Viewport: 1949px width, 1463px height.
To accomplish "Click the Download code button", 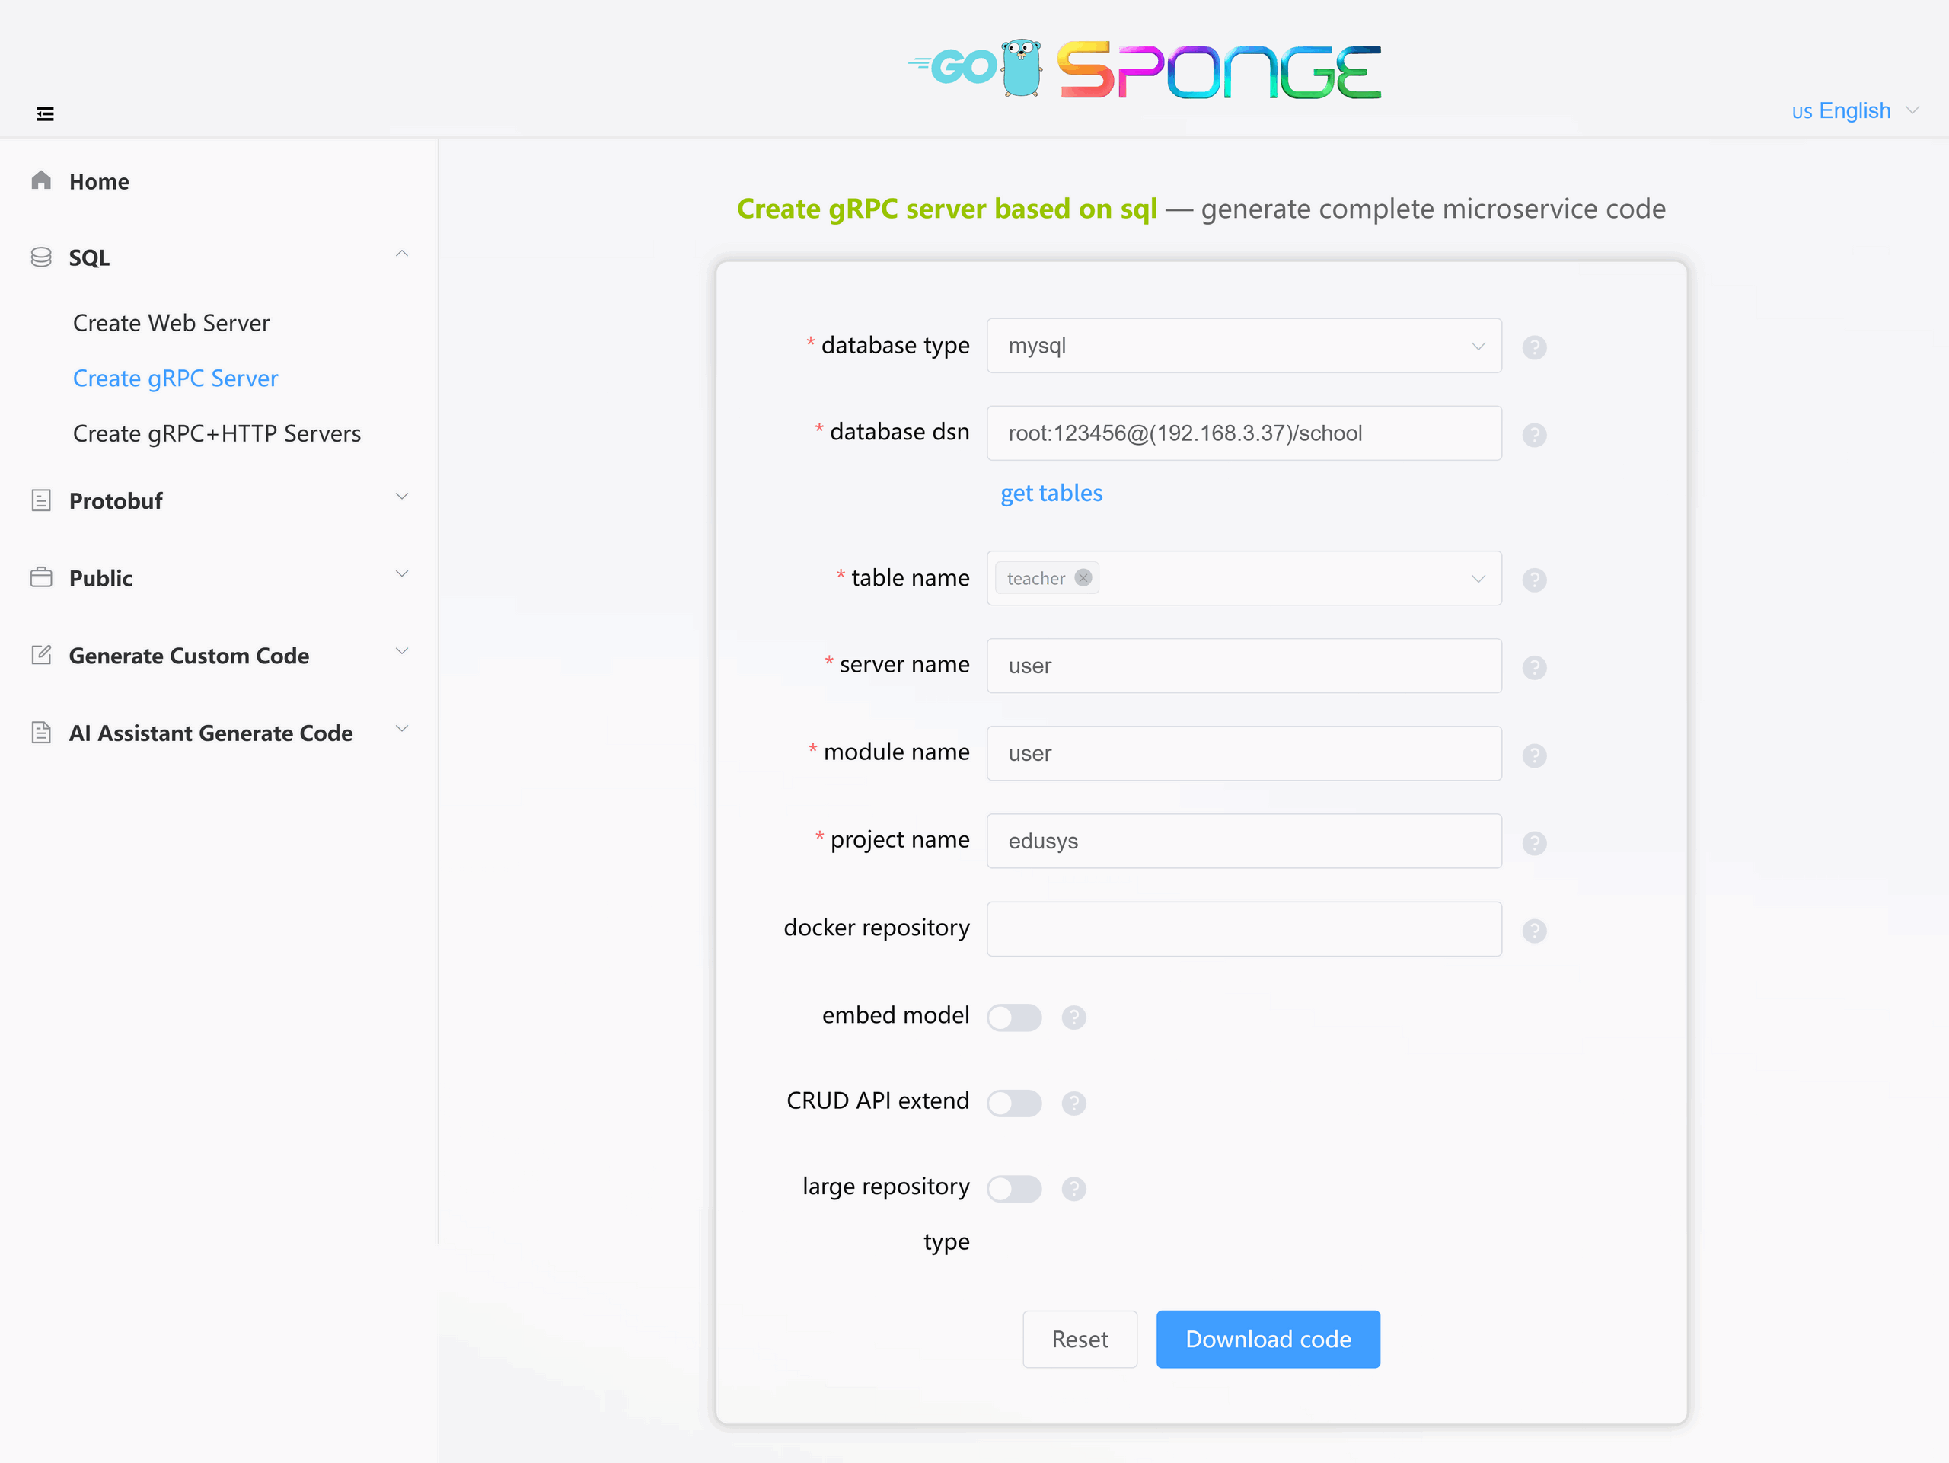I will point(1267,1339).
